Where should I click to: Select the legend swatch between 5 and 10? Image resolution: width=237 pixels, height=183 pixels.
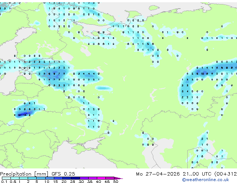[41, 178]
